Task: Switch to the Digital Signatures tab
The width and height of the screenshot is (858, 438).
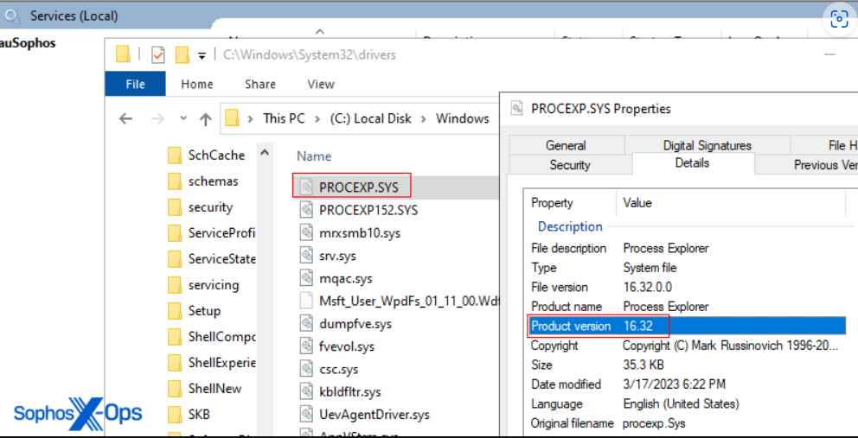Action: tap(707, 145)
